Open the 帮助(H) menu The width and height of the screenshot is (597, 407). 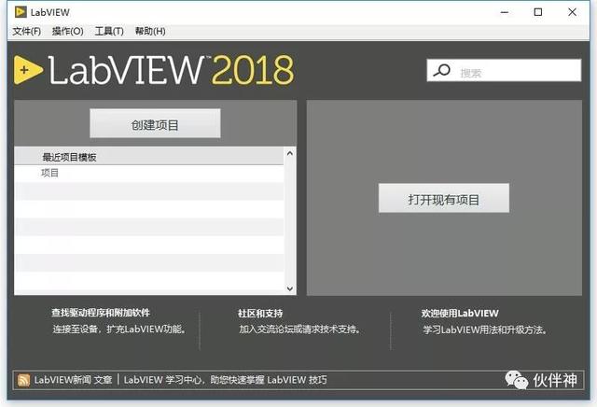point(150,31)
